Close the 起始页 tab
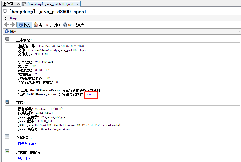Viewport: 241px width, 162px height. tap(19, 4)
